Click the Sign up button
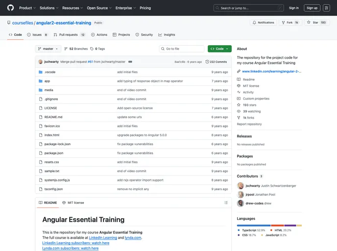Image resolution: width=337 pixels, height=251 pixels. [x=312, y=8]
